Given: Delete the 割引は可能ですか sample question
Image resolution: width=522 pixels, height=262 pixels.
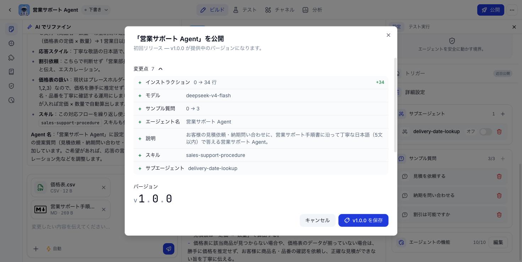Looking at the screenshot, I should pyautogui.click(x=499, y=215).
